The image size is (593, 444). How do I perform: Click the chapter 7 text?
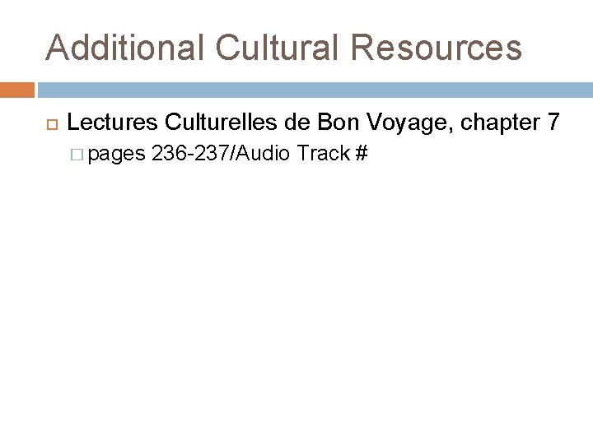(511, 123)
